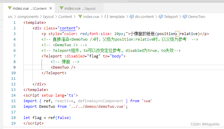Click the dimmed 'defineAsyncComponent' import
The width and height of the screenshot is (224, 129).
coord(100,101)
